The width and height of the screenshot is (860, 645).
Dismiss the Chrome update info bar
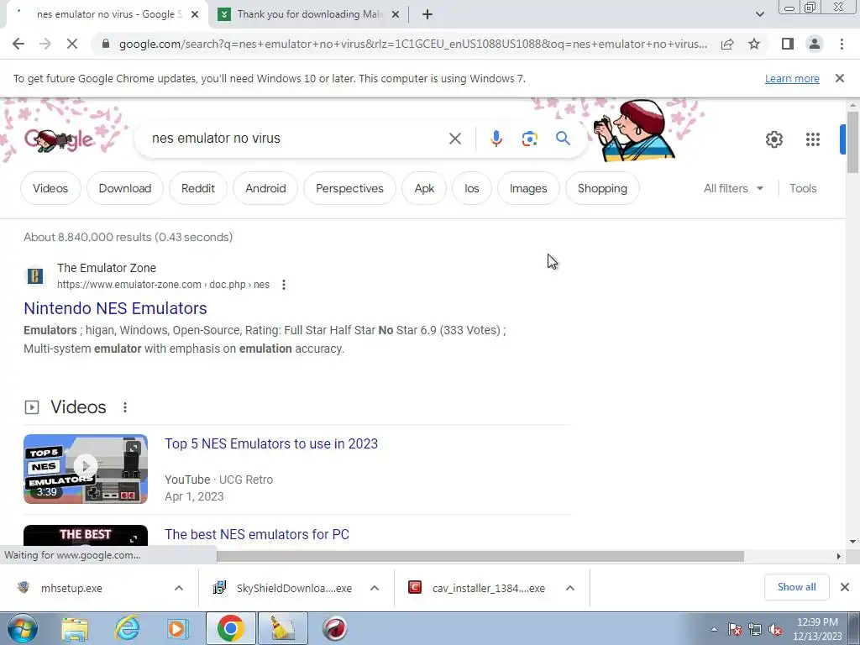pos(839,78)
